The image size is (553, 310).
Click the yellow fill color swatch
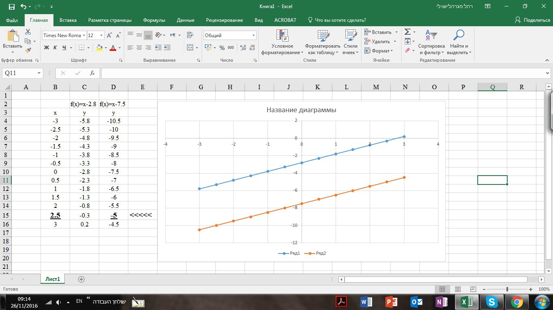coord(99,48)
